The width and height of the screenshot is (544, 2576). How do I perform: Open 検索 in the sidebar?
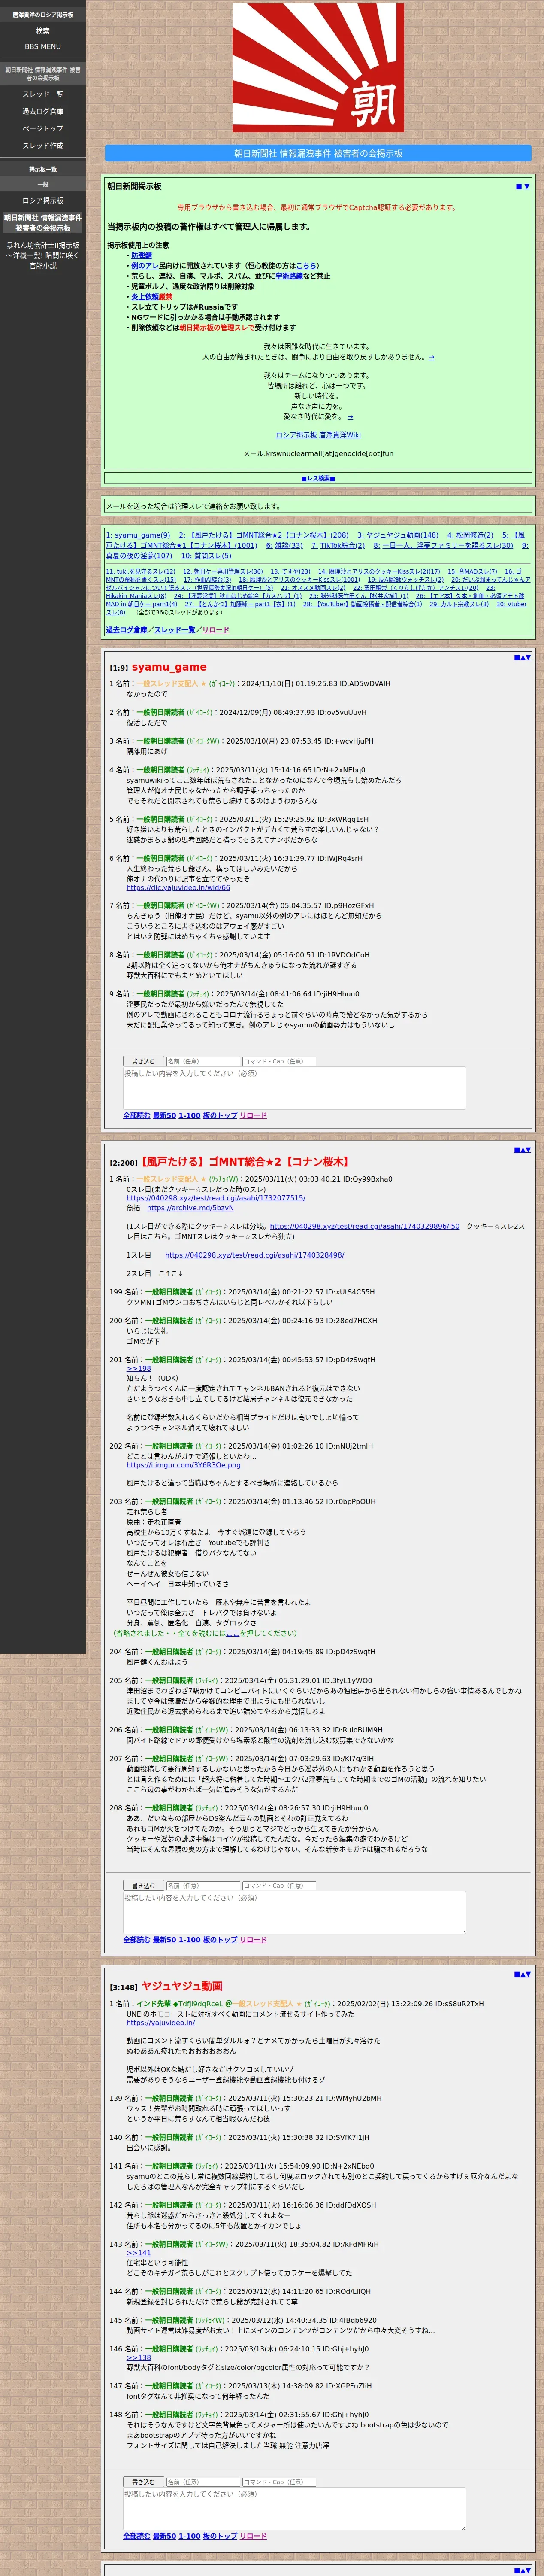(43, 31)
